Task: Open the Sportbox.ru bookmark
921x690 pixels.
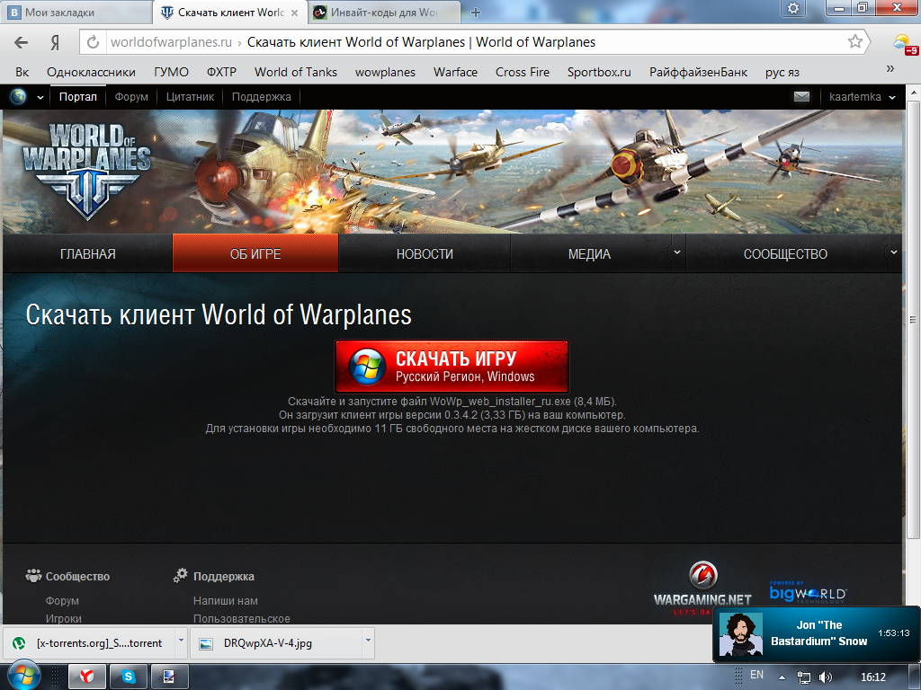Action: tap(599, 72)
